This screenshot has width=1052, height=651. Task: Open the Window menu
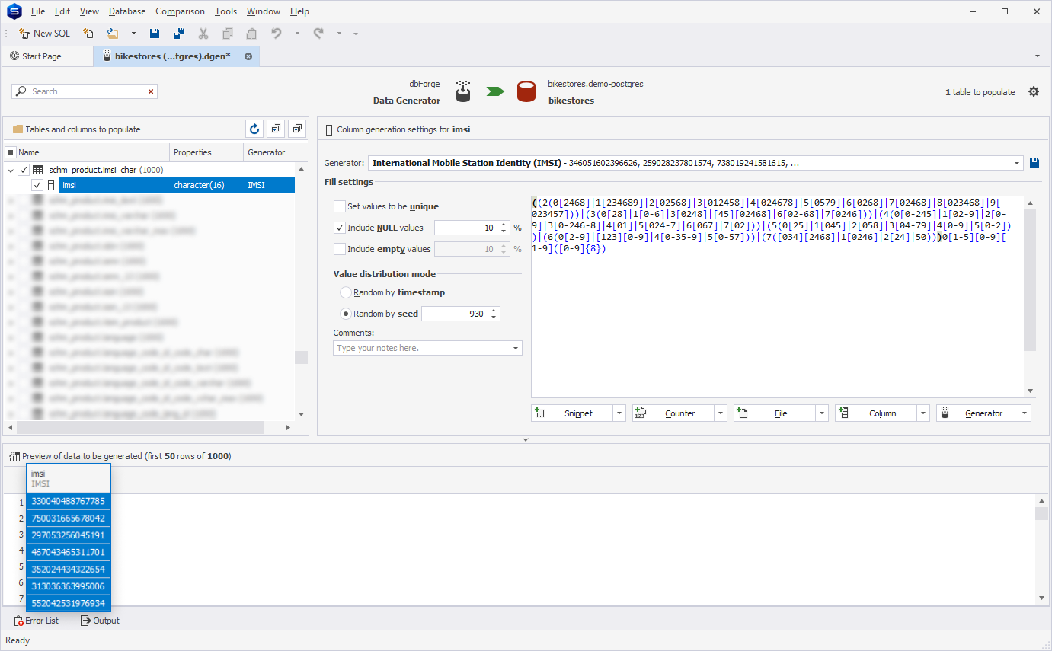coord(264,11)
